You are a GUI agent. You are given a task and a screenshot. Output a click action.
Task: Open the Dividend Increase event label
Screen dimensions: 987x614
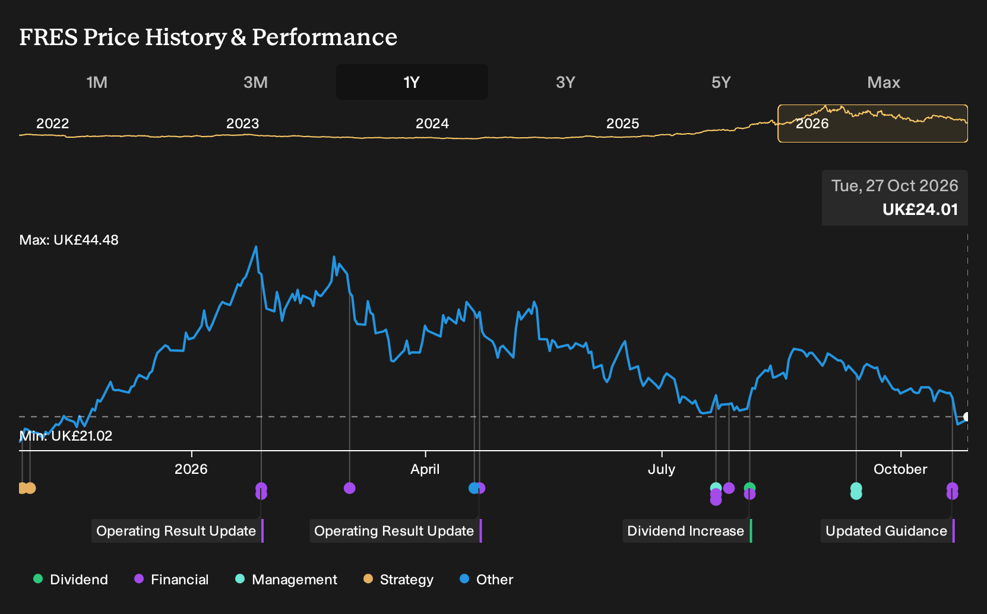687,531
